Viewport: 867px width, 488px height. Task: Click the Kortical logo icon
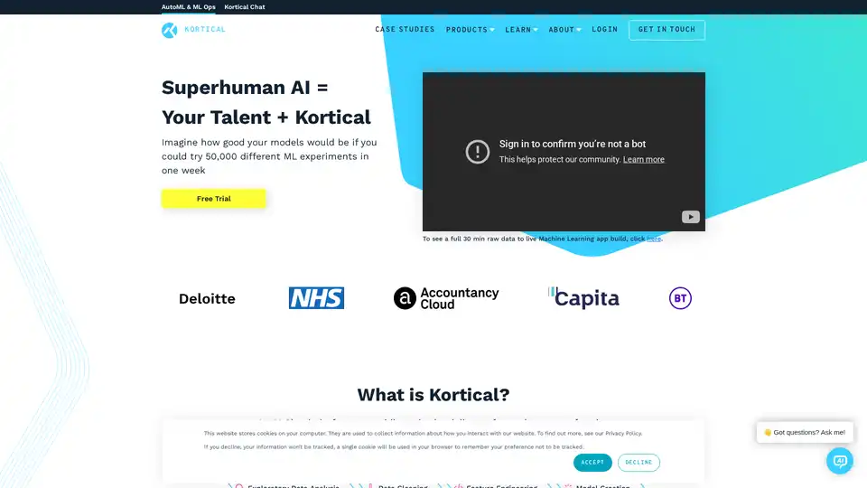pyautogui.click(x=169, y=30)
